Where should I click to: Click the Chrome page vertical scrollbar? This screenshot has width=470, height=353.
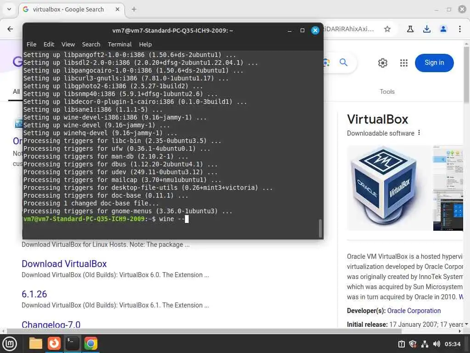coord(466,75)
